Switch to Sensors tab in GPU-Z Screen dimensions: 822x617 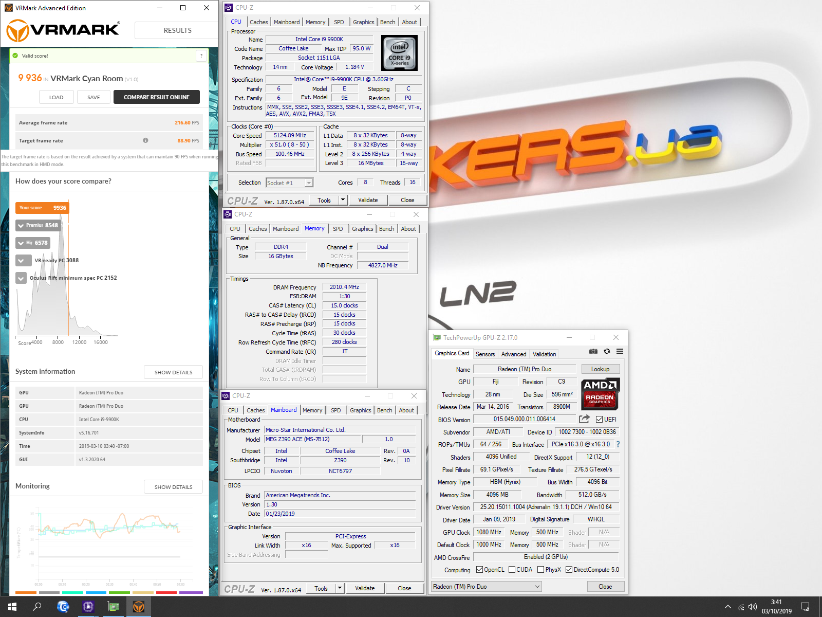[x=485, y=354]
